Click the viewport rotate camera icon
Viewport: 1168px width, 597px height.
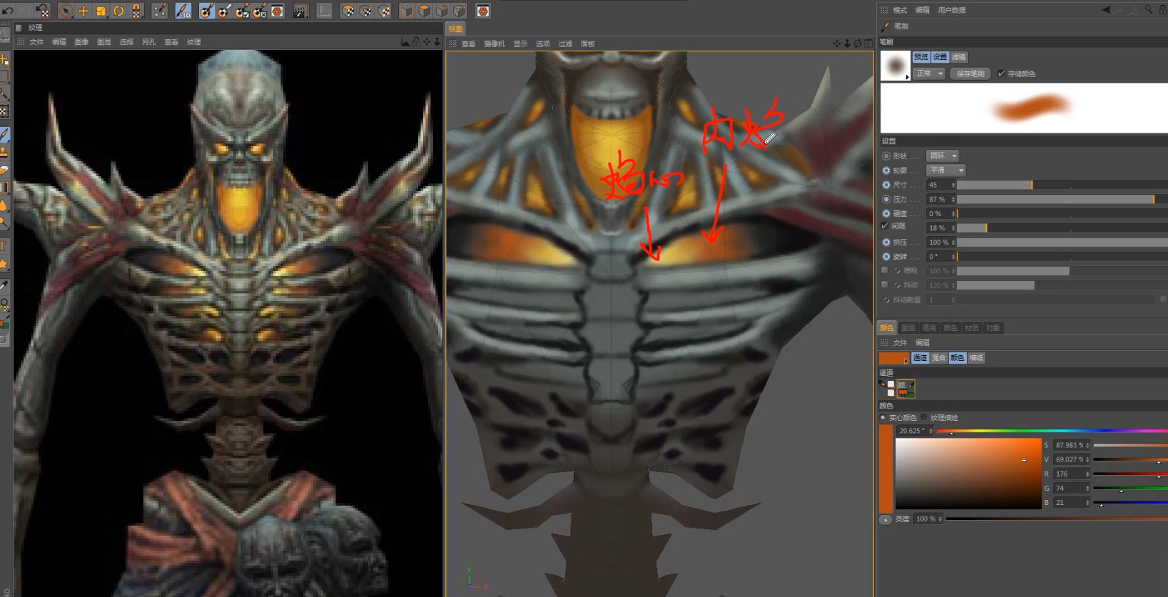click(858, 44)
